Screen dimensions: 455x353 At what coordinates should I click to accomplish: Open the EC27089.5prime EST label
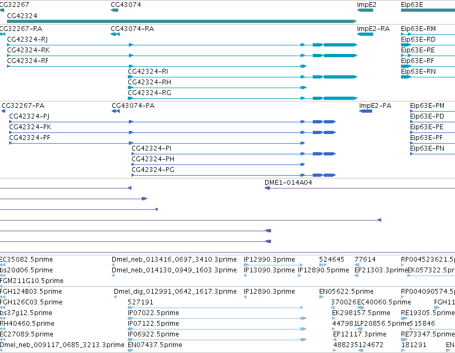click(x=27, y=335)
